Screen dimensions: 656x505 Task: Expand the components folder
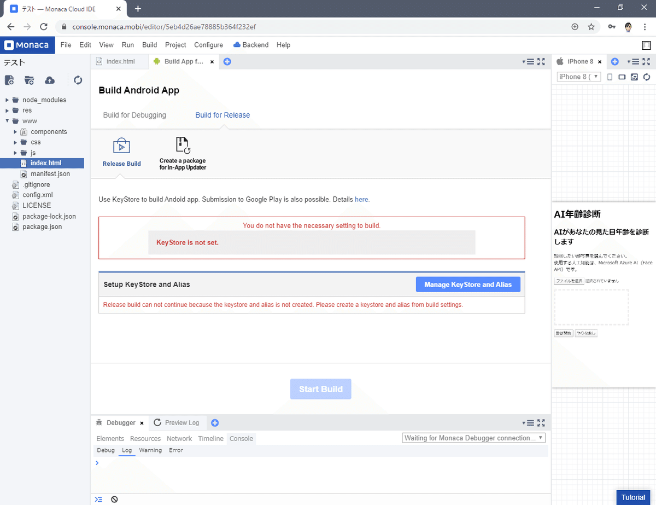coord(15,132)
